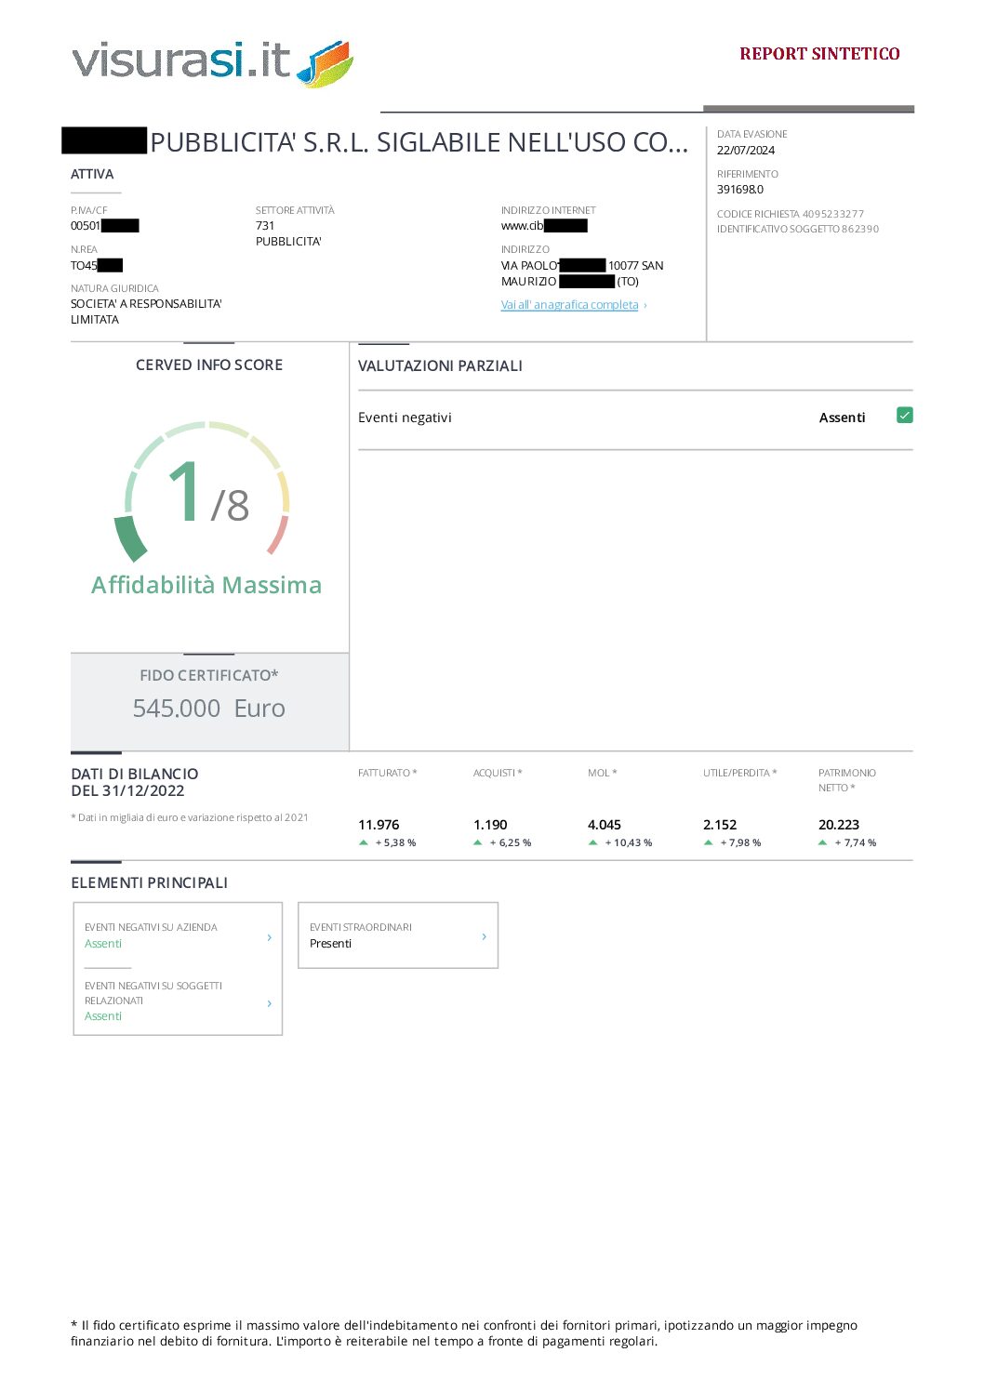Click the red segment of score gauge
984x1392 pixels.
point(277,536)
